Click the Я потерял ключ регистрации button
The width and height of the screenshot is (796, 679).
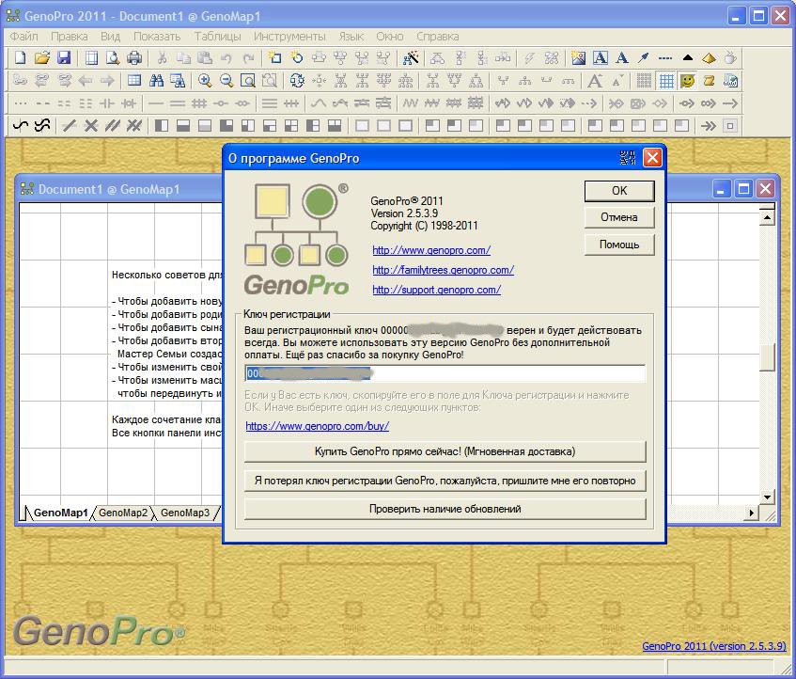coord(445,481)
